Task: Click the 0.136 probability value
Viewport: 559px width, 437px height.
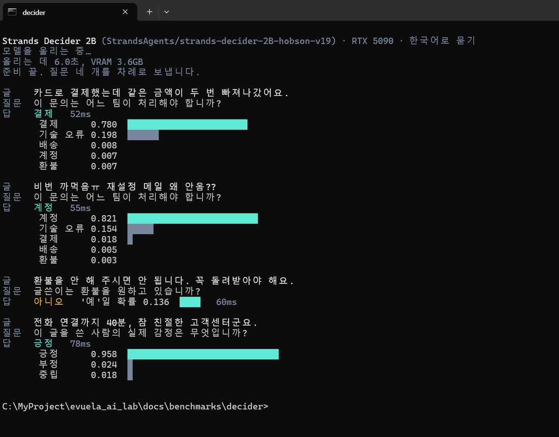Action: tap(156, 302)
